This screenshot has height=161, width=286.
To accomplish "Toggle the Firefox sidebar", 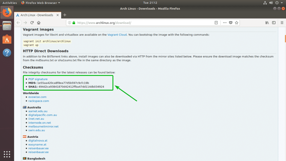I will point(274,23).
